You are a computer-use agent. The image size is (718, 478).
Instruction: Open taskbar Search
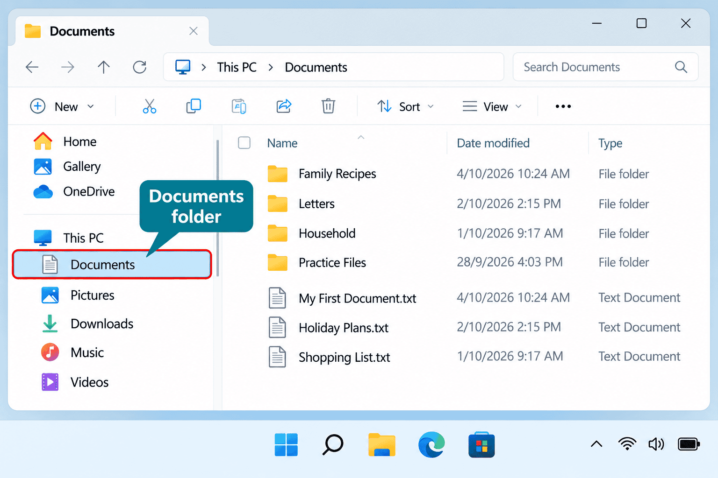pyautogui.click(x=333, y=444)
